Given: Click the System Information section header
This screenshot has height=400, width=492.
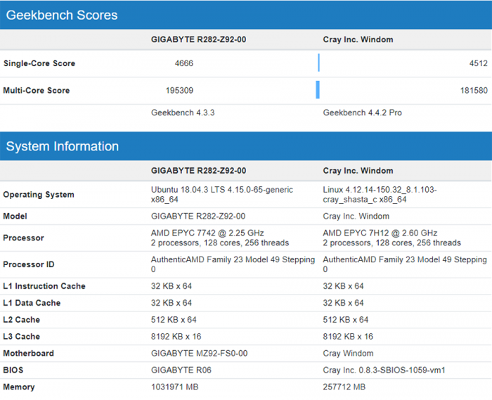Looking at the screenshot, I should pos(63,146).
